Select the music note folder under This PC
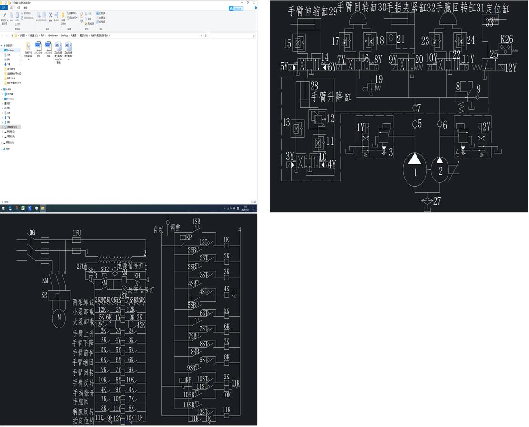Image resolution: width=529 pixels, height=427 pixels. tap(9, 122)
